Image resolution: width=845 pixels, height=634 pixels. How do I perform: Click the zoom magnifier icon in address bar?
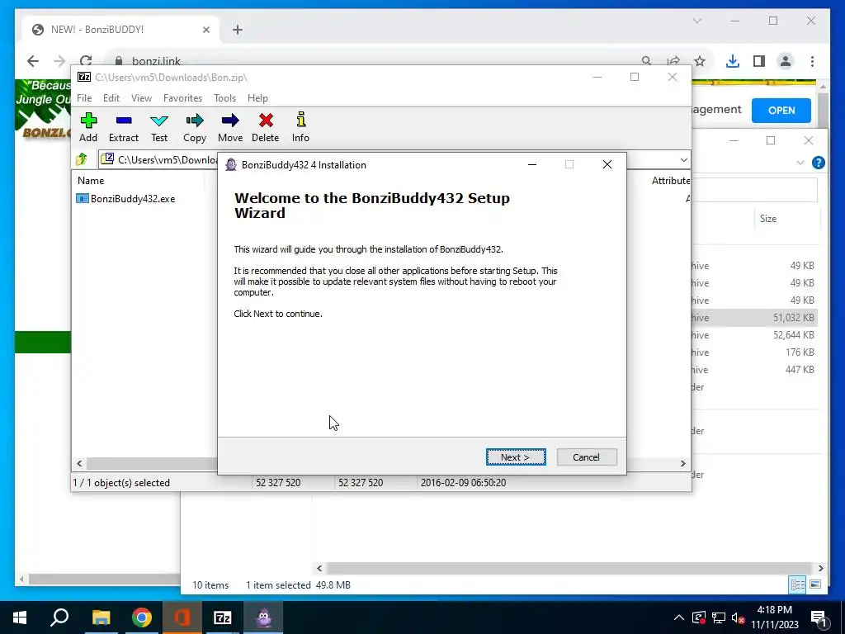[646, 61]
